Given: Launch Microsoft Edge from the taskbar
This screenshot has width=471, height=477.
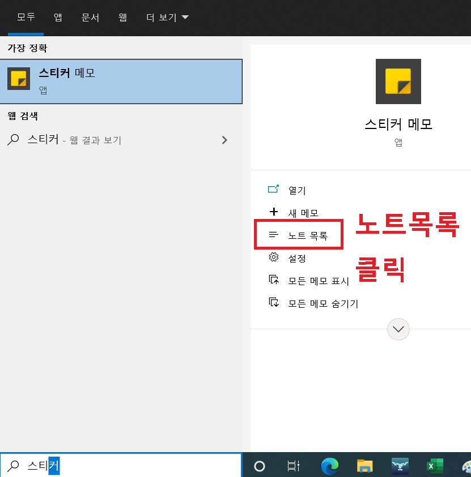Looking at the screenshot, I should click(x=330, y=466).
